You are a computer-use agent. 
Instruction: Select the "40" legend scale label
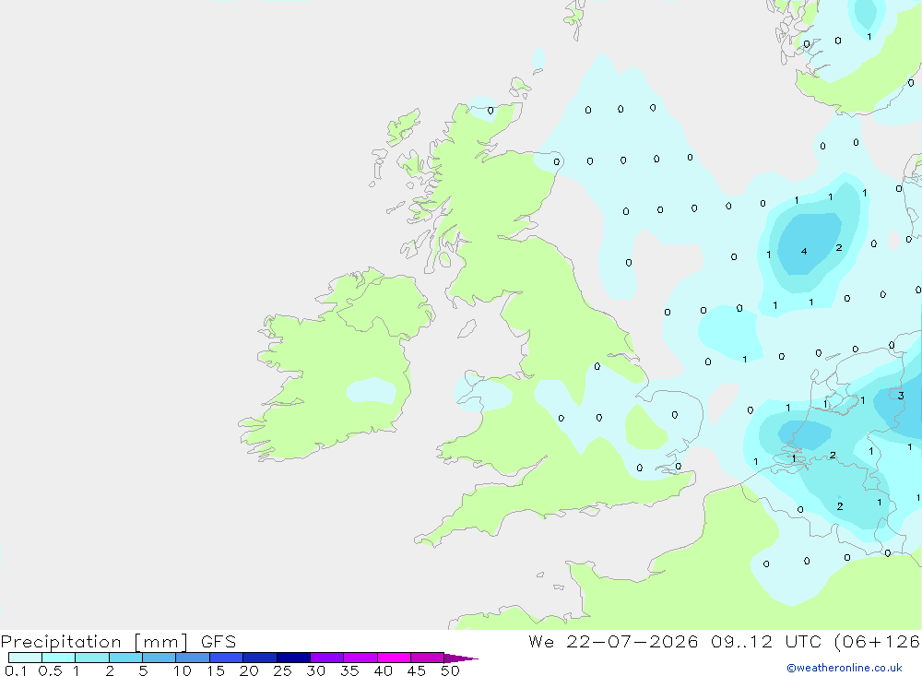coord(383,670)
